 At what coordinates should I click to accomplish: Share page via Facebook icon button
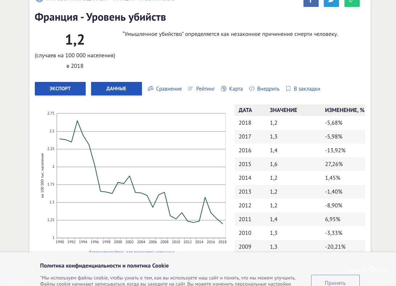click(x=311, y=3)
